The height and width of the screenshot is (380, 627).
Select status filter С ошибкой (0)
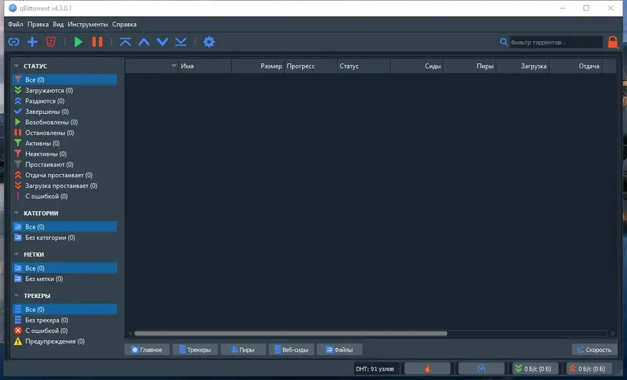coord(65,196)
